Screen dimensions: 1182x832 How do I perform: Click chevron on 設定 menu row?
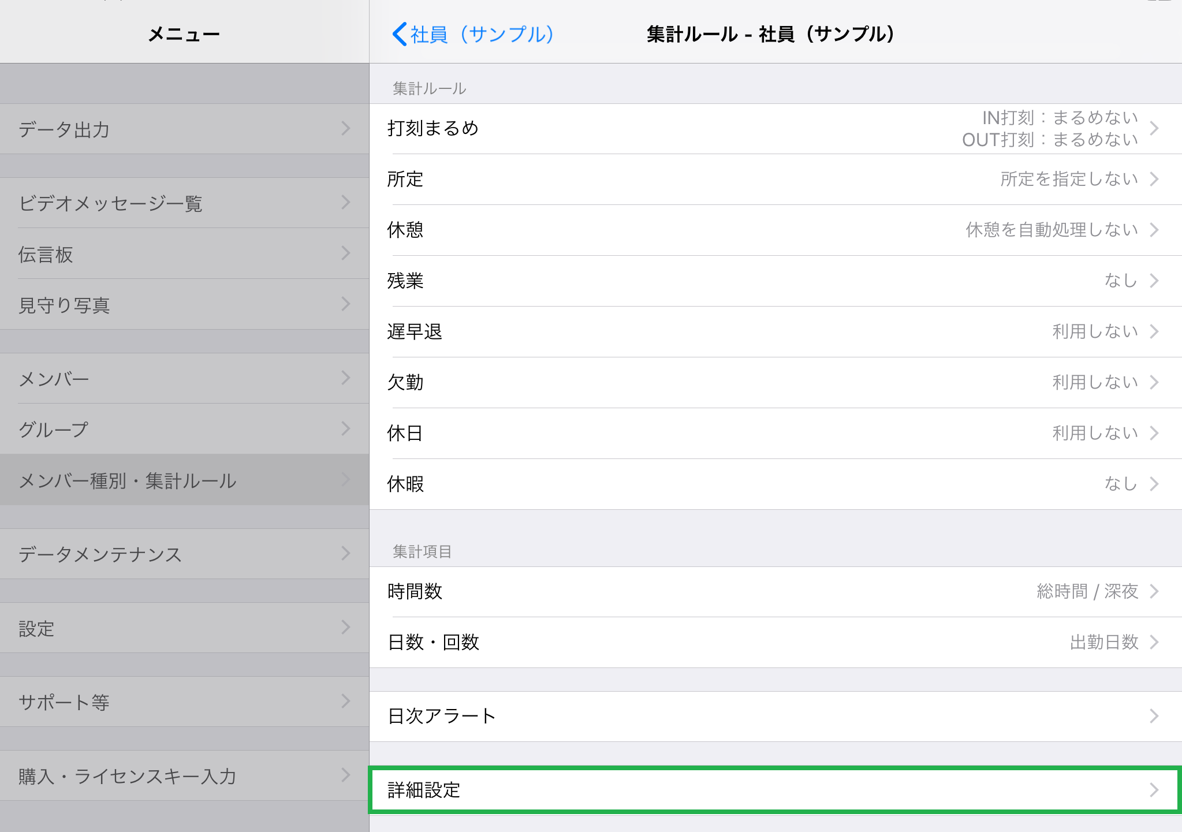346,627
